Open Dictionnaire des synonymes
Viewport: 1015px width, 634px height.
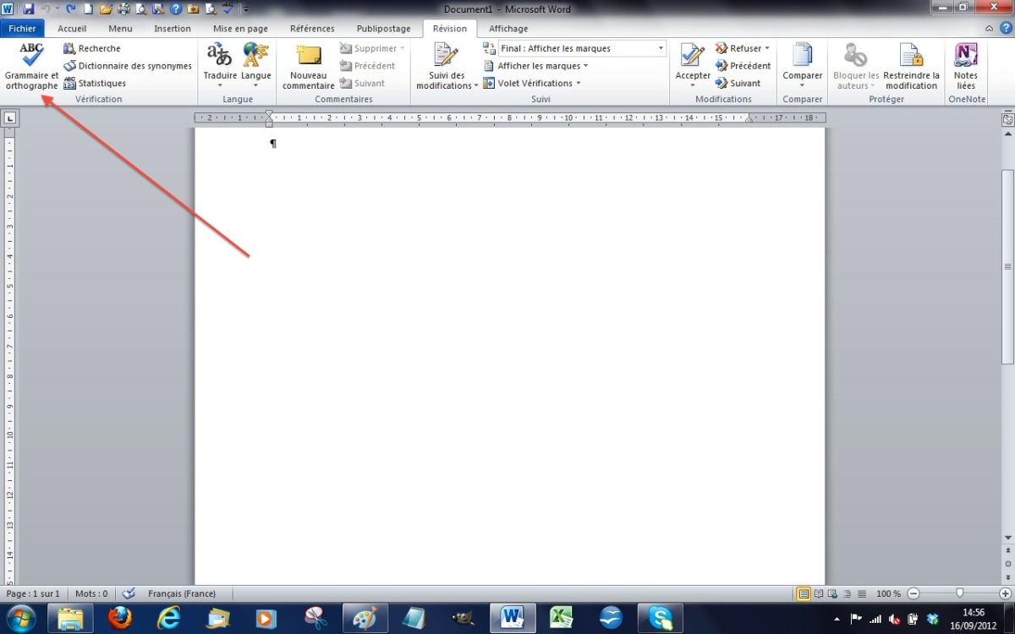point(127,66)
